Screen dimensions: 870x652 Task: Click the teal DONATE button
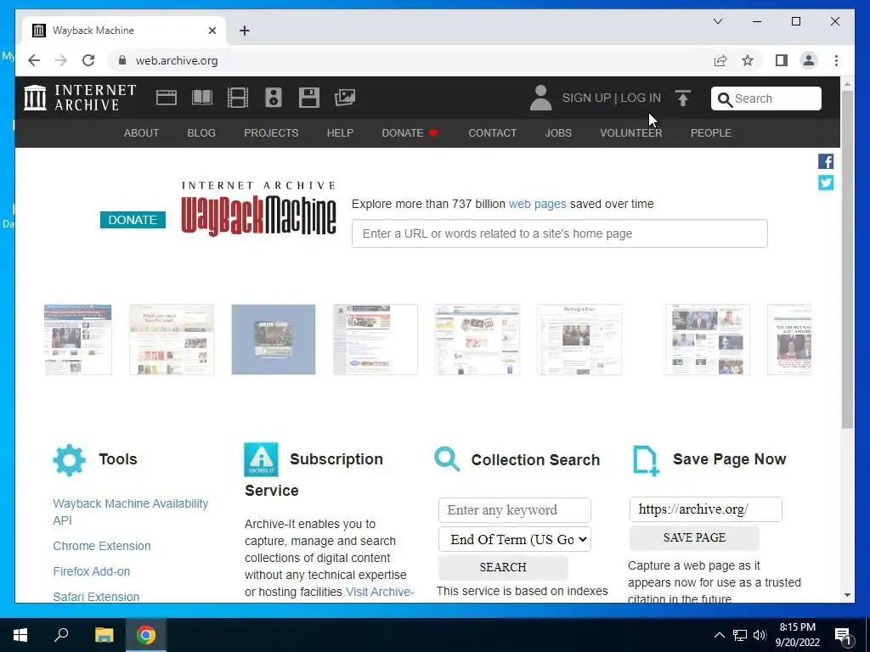tap(133, 220)
